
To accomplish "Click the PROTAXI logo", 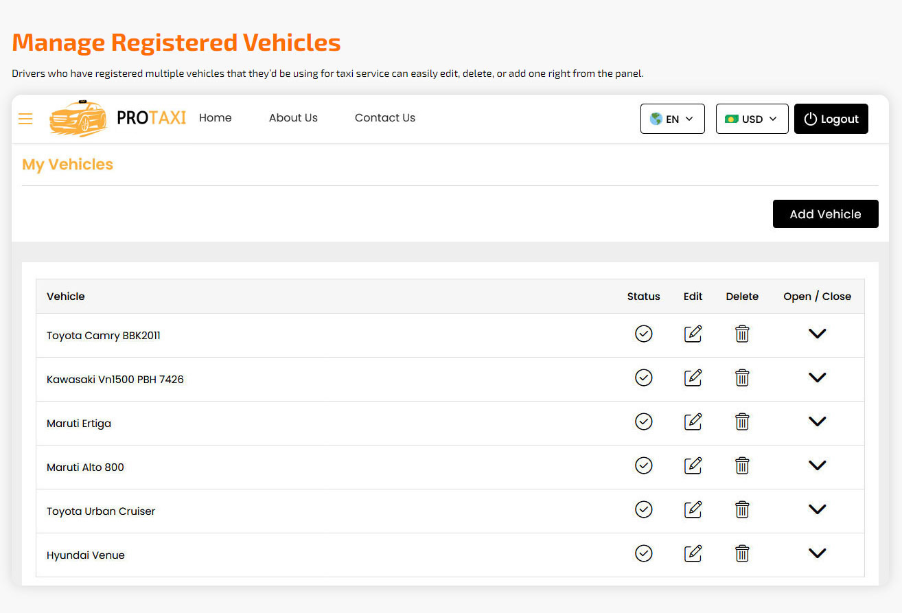I will (117, 118).
